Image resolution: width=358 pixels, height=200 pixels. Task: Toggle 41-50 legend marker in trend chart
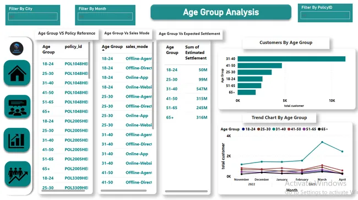click(x=289, y=129)
